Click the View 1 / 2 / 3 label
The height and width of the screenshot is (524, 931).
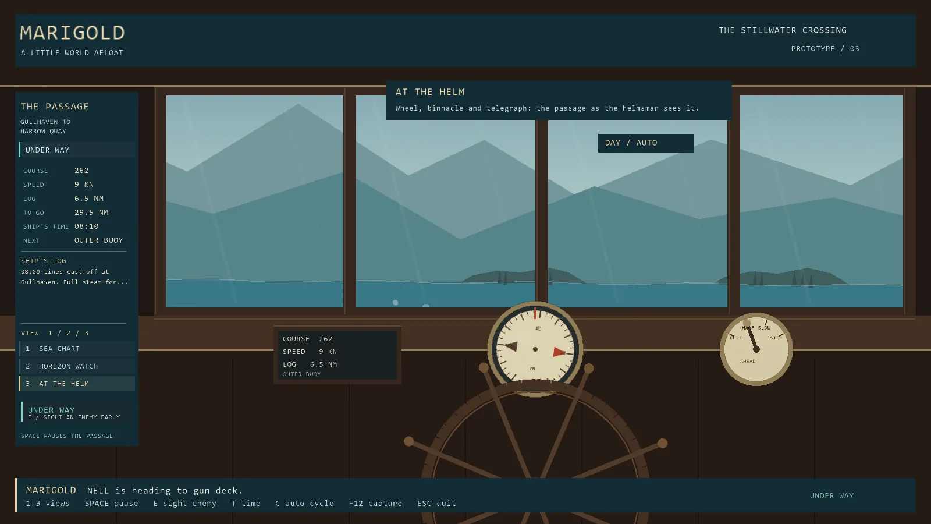coord(55,333)
